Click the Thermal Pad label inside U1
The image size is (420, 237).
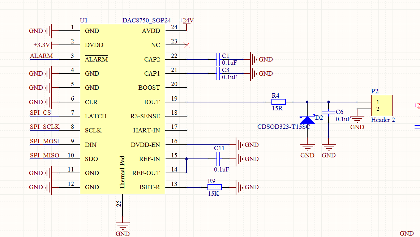(x=122, y=172)
